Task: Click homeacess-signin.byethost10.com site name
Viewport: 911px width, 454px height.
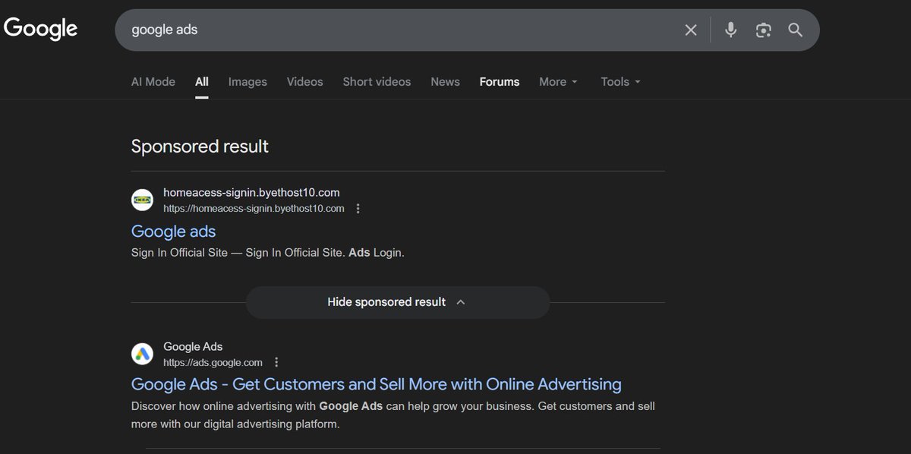Action: (251, 193)
